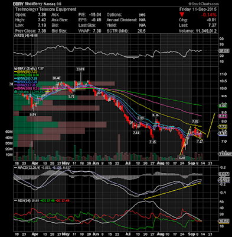Click the EMA(200) 8.90 legend entry

pos(27,75)
